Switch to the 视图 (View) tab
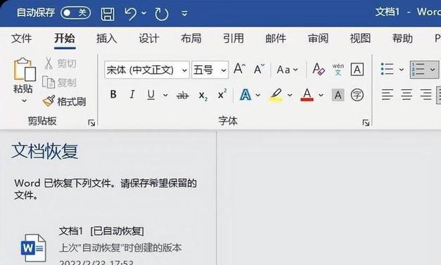 coord(360,38)
